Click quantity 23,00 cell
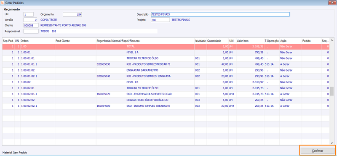This screenshot has width=337, height=156. coord(217,76)
